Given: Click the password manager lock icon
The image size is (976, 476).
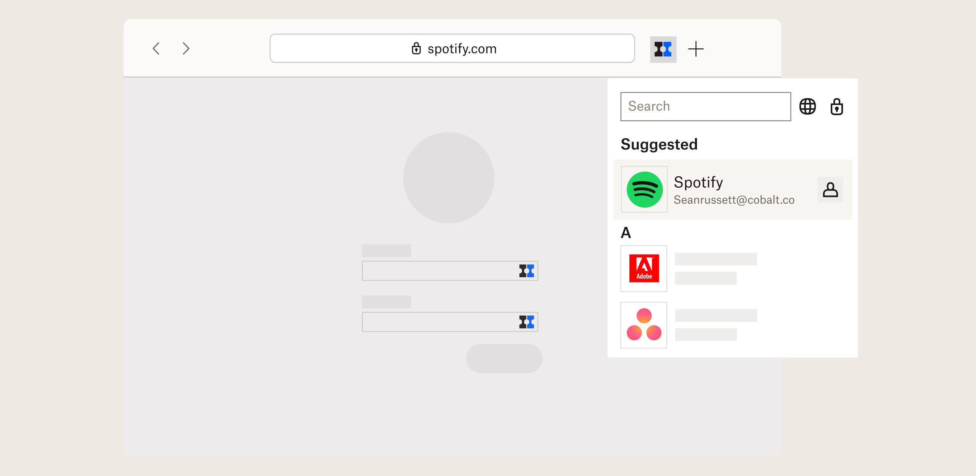Looking at the screenshot, I should tap(836, 105).
